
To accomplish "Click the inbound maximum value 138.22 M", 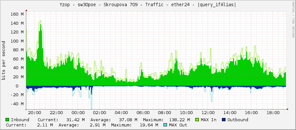I will (x=180, y=120).
